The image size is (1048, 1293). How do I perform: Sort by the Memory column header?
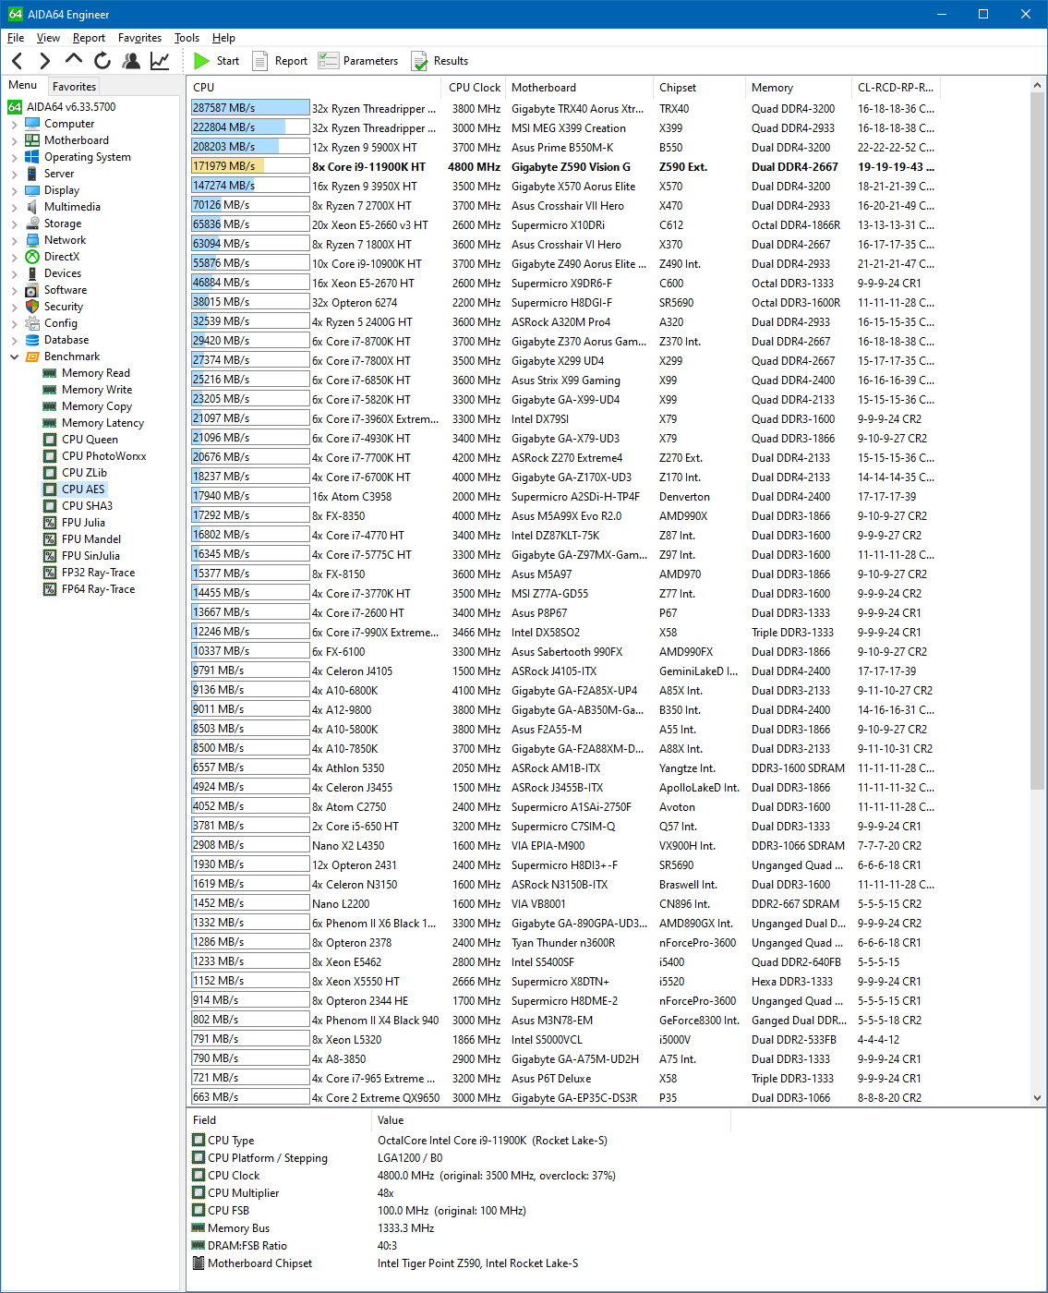[x=800, y=88]
